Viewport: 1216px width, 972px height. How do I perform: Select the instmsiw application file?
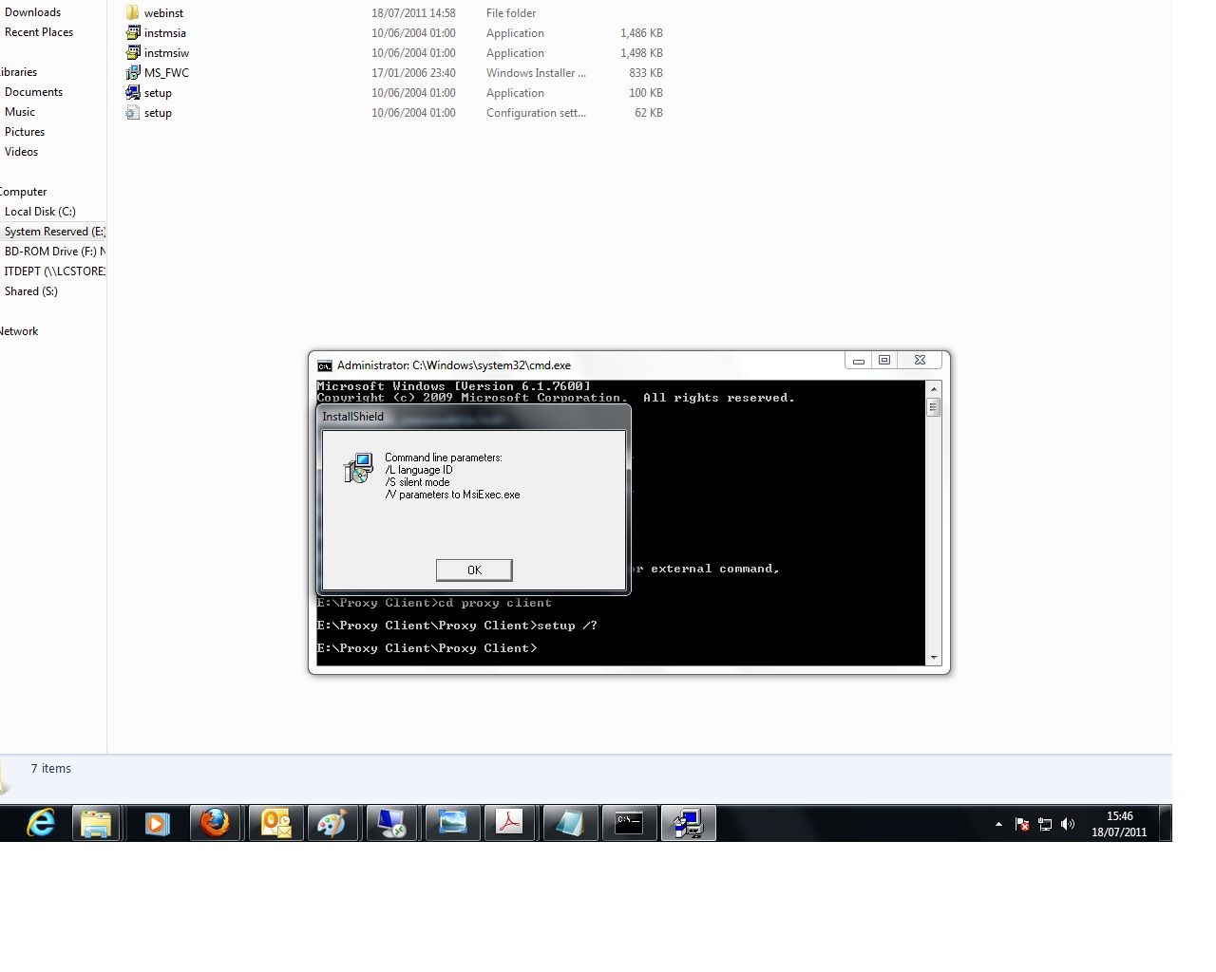166,53
